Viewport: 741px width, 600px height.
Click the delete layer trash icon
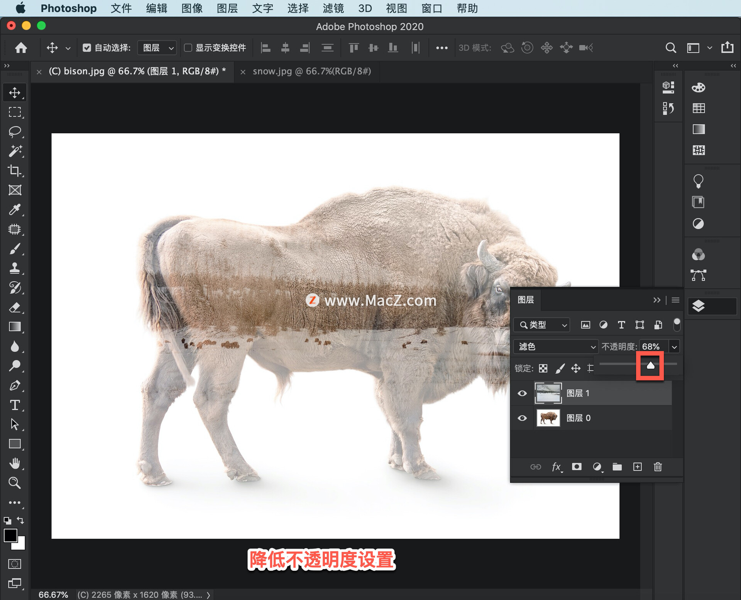(658, 467)
